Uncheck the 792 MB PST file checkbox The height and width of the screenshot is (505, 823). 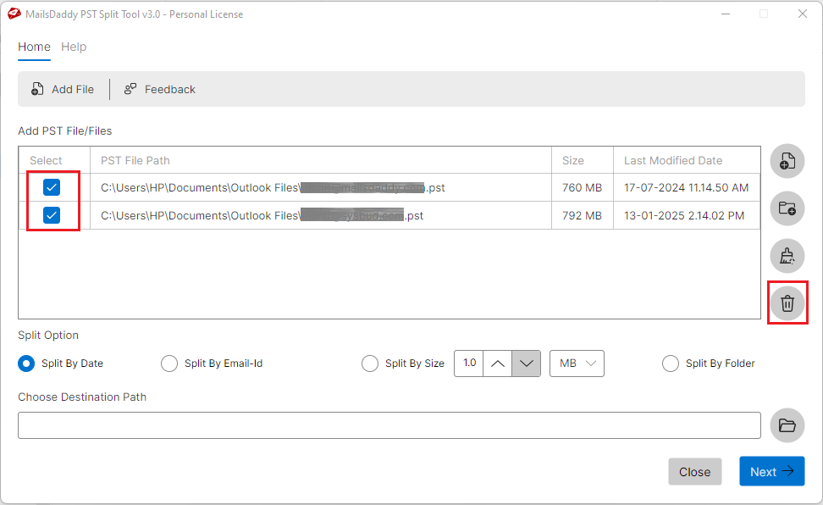pyautogui.click(x=52, y=215)
